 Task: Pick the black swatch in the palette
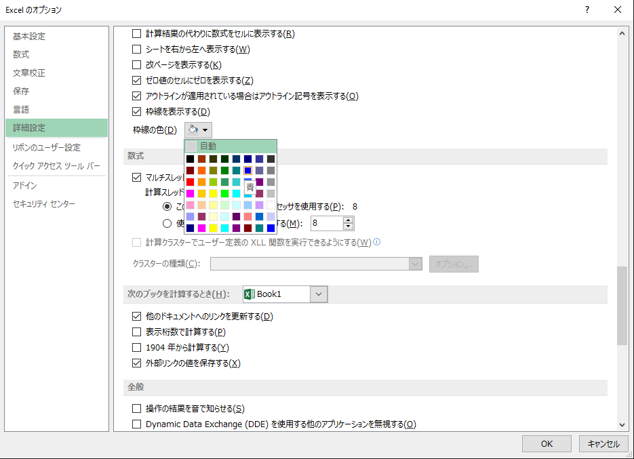(x=191, y=159)
